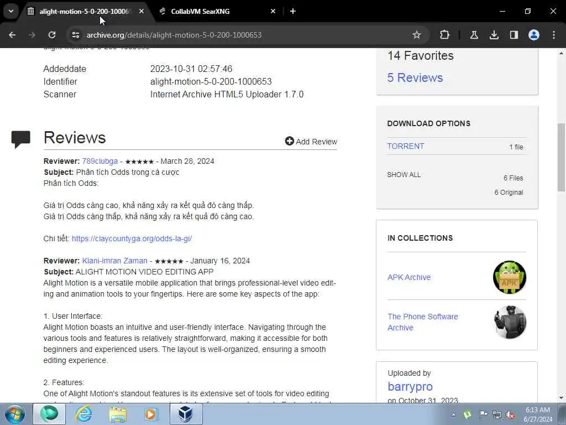Click the alight-motion-5-0-200-1000653 Identifier value
The height and width of the screenshot is (425, 566).
point(211,82)
